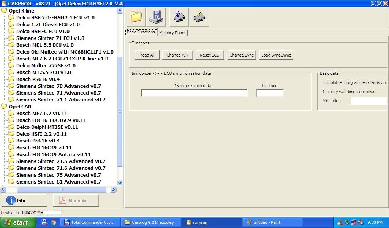Select Siemens Simtec-75 Advanced v0.7
The width and height of the screenshot is (389, 228).
point(59,175)
